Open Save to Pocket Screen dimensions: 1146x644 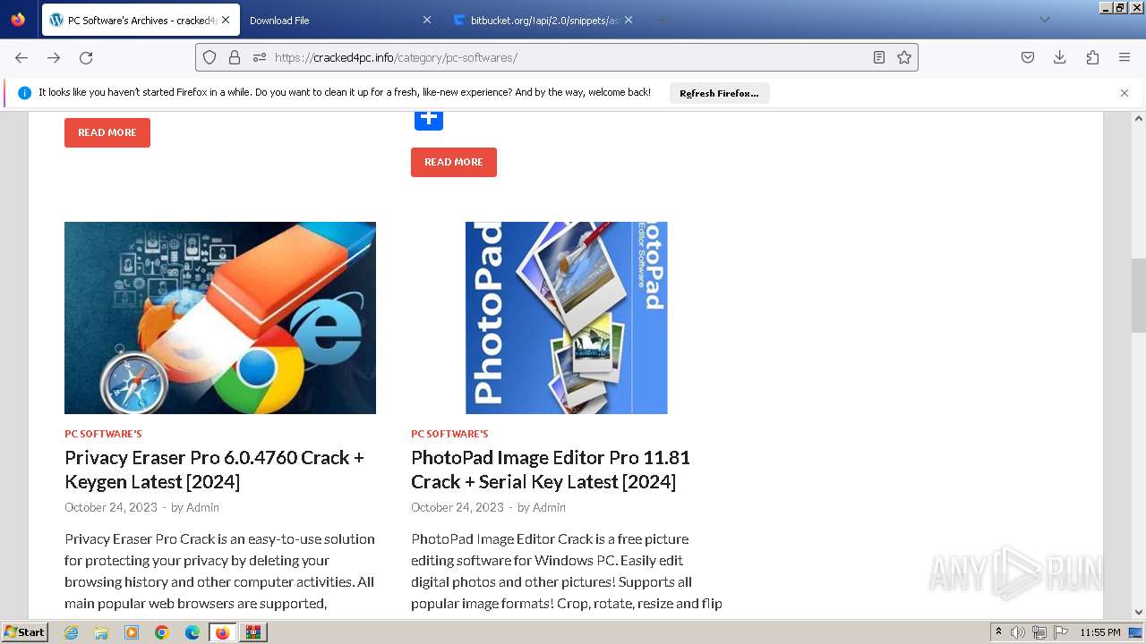point(1028,57)
